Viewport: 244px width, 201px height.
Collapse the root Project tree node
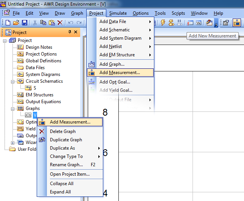(5, 41)
